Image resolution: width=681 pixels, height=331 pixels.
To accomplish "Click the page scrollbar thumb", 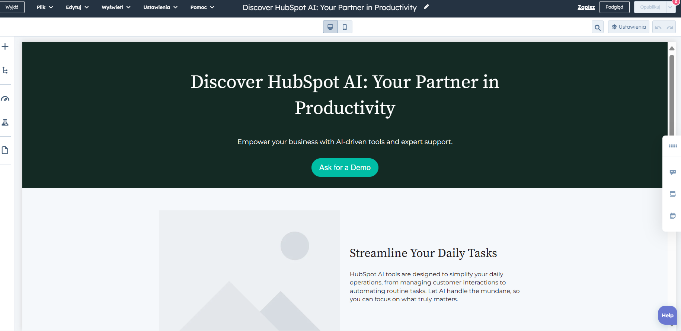I will 672,95.
